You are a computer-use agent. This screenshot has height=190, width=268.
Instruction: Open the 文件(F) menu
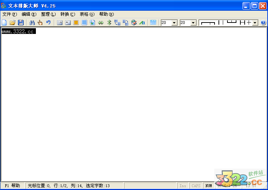point(10,14)
